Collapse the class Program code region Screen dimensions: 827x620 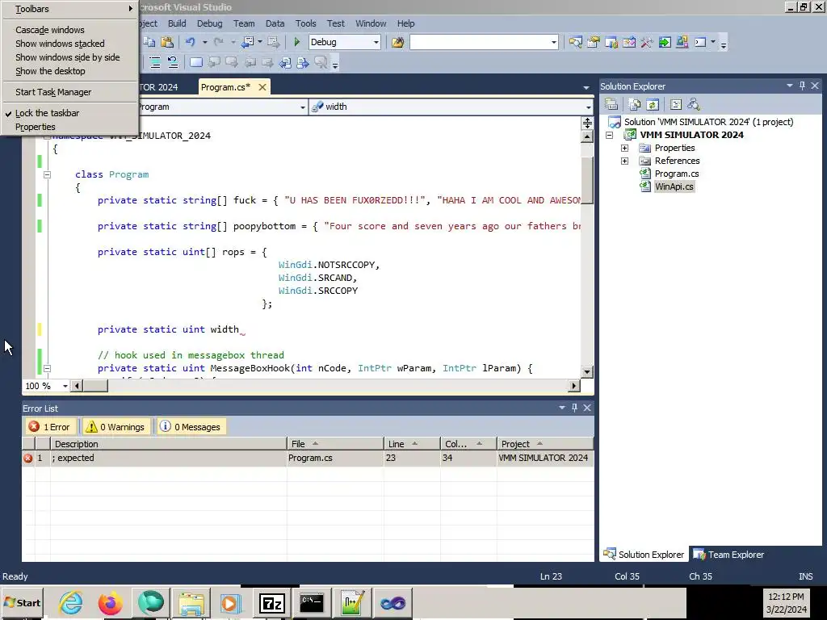[x=47, y=174]
